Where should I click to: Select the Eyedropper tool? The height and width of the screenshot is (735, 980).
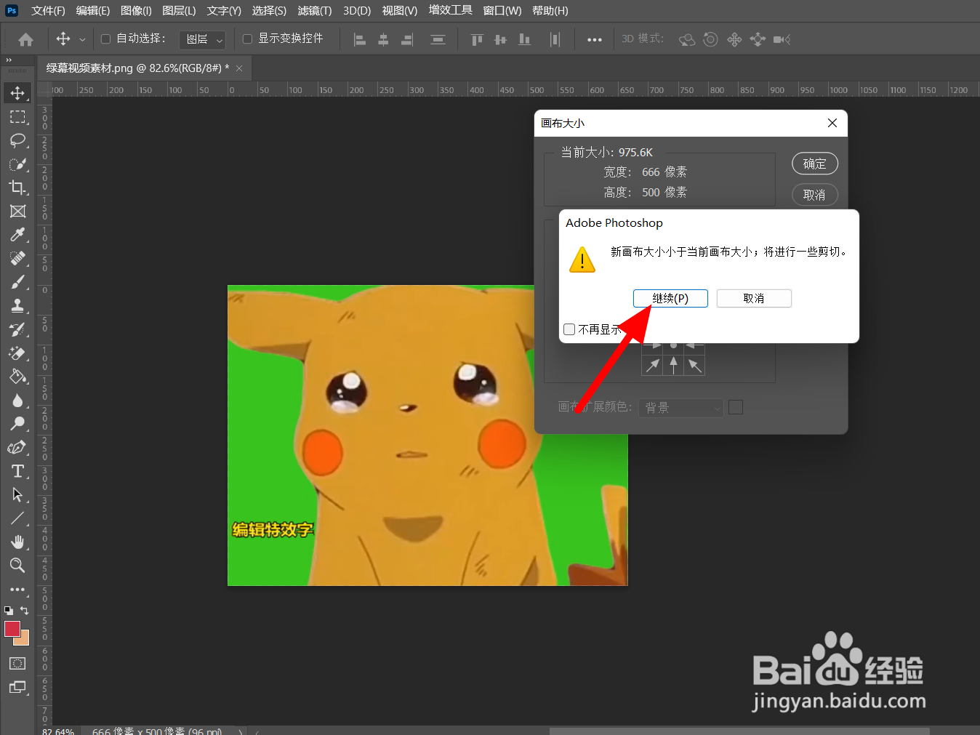tap(17, 235)
